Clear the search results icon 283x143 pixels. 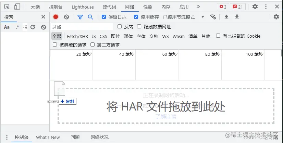44,27
